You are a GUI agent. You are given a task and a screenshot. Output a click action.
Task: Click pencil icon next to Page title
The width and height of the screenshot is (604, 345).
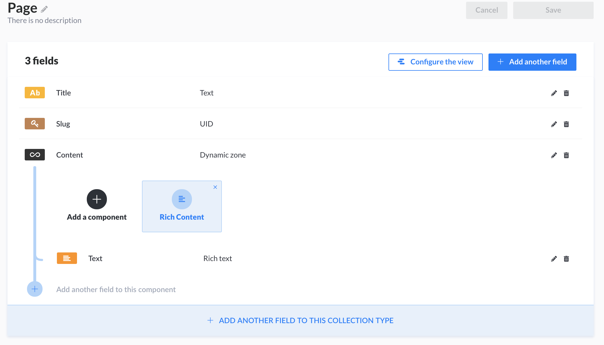[44, 9]
